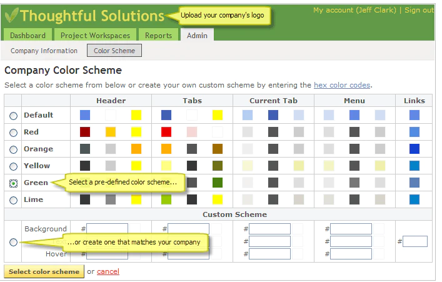Screen dimensions: 442x282
Task: Click the Select color scheme button
Action: [x=44, y=271]
